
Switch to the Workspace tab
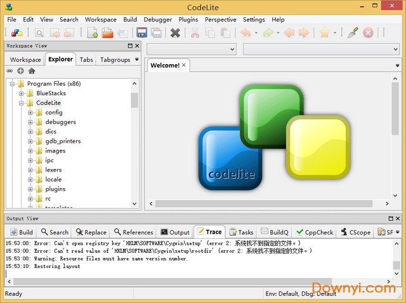point(25,60)
